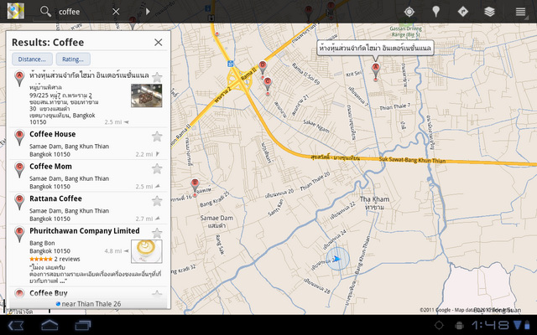The height and width of the screenshot is (335, 537).
Task: Tap the 1:48 system clock
Action: click(491, 325)
